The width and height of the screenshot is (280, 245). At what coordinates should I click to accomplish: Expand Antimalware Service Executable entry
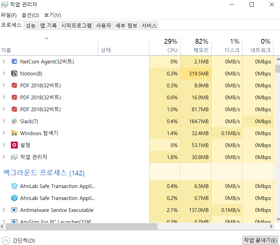(x=4, y=210)
